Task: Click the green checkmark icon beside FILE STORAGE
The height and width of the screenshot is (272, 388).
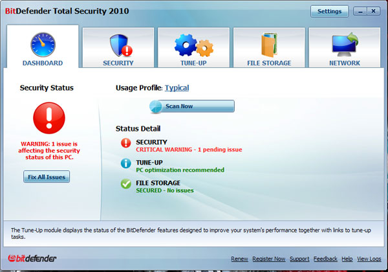Action: point(126,184)
